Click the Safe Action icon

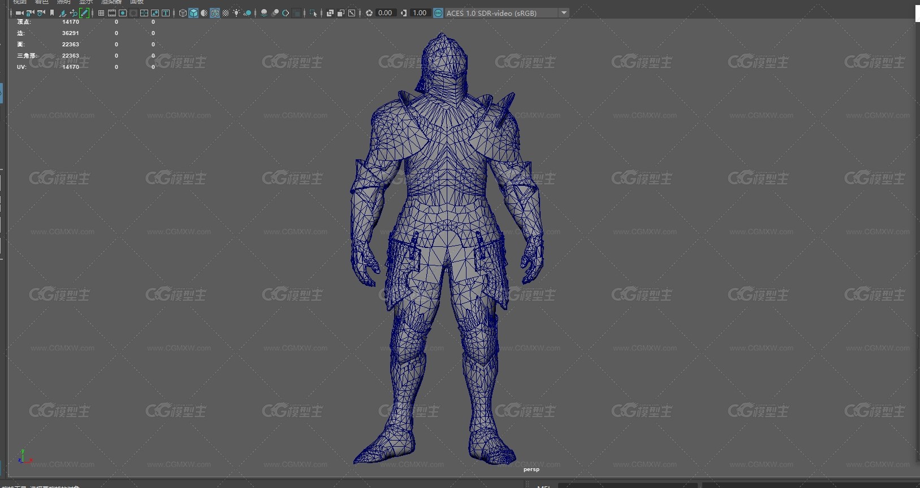[x=155, y=13]
